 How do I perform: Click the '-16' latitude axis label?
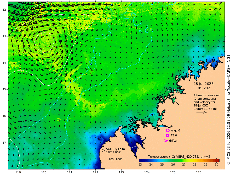[4, 116]
